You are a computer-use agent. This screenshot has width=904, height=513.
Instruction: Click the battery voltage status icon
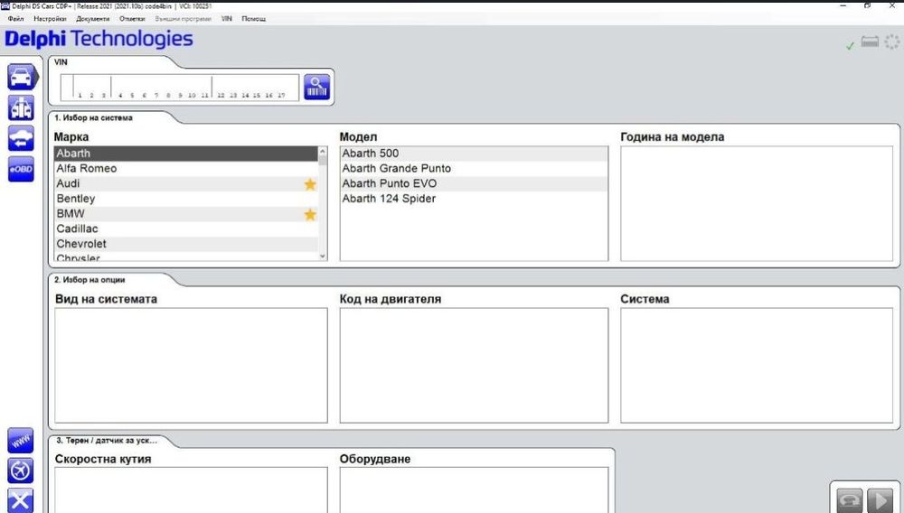click(870, 42)
